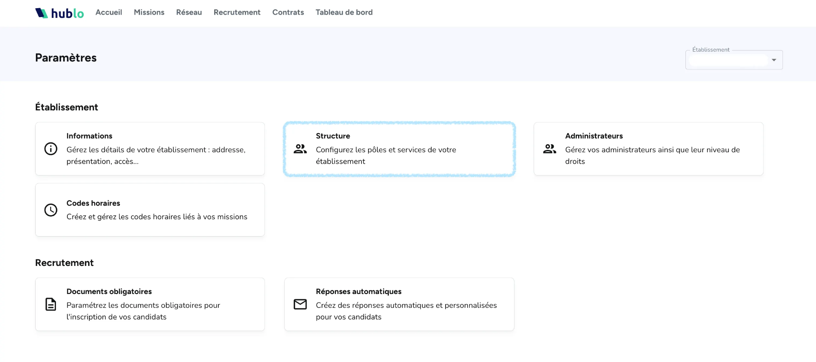Click the people icon beside Structure
Image resolution: width=816 pixels, height=362 pixels.
point(300,149)
